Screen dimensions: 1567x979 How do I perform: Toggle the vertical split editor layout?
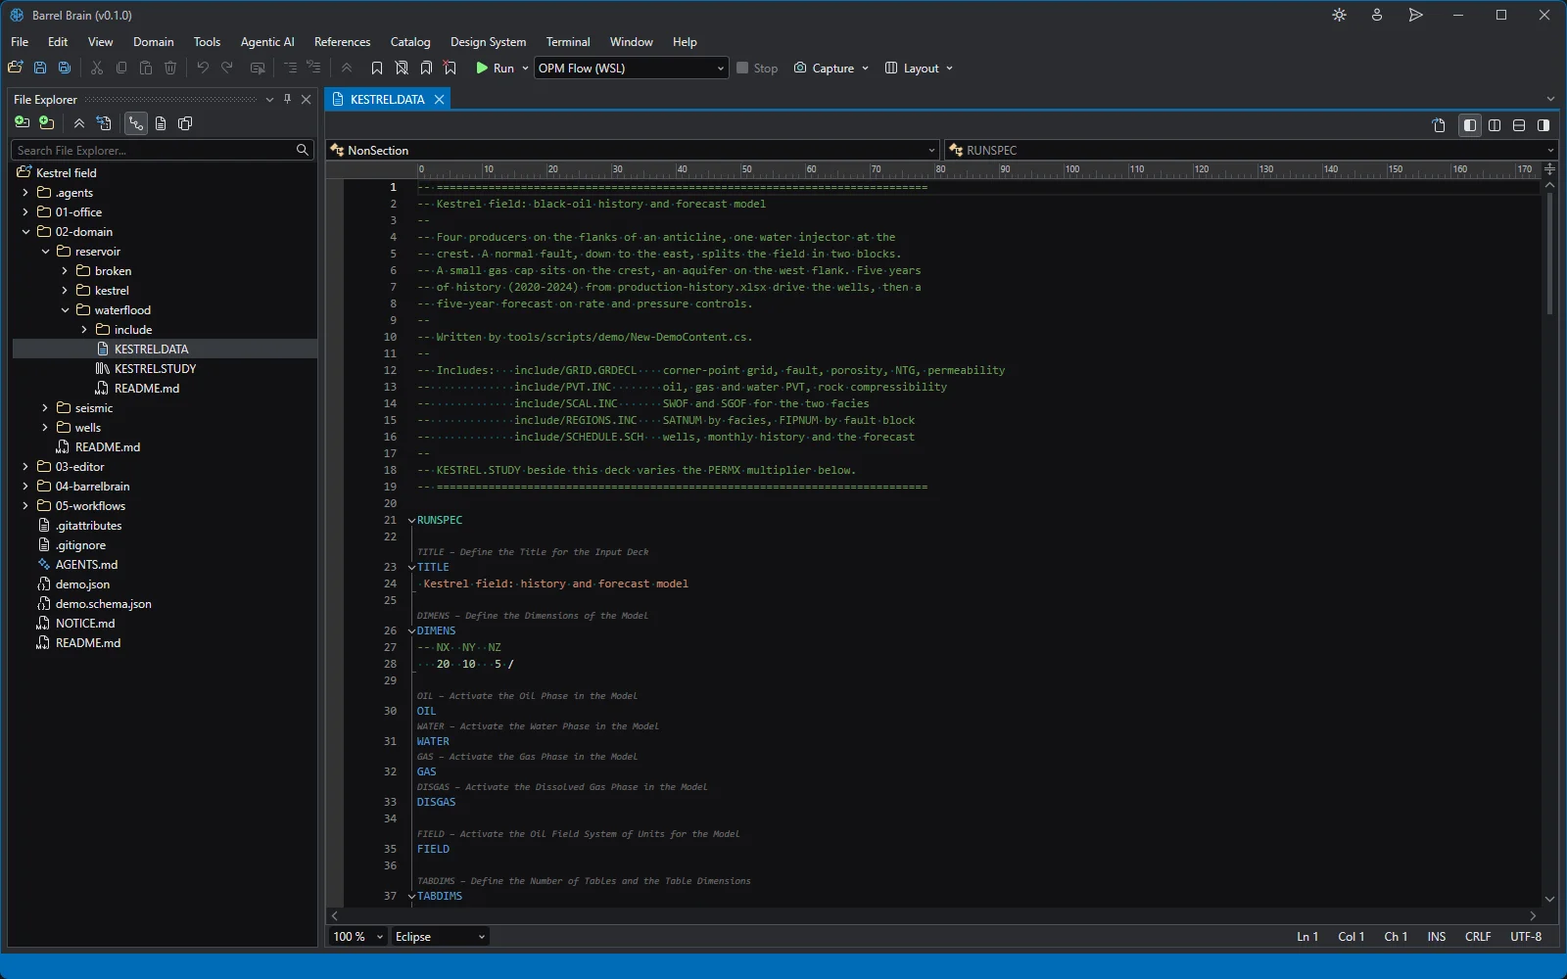click(x=1495, y=125)
